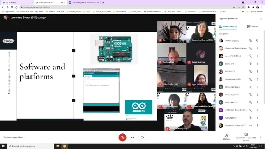The image size is (265, 149).
Task: Open the broshur_design bookmark folder
Action: (x=73, y=12)
